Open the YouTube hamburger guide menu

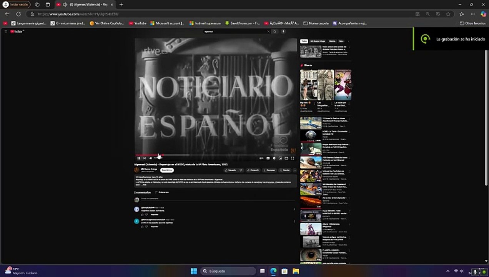(x=6, y=32)
